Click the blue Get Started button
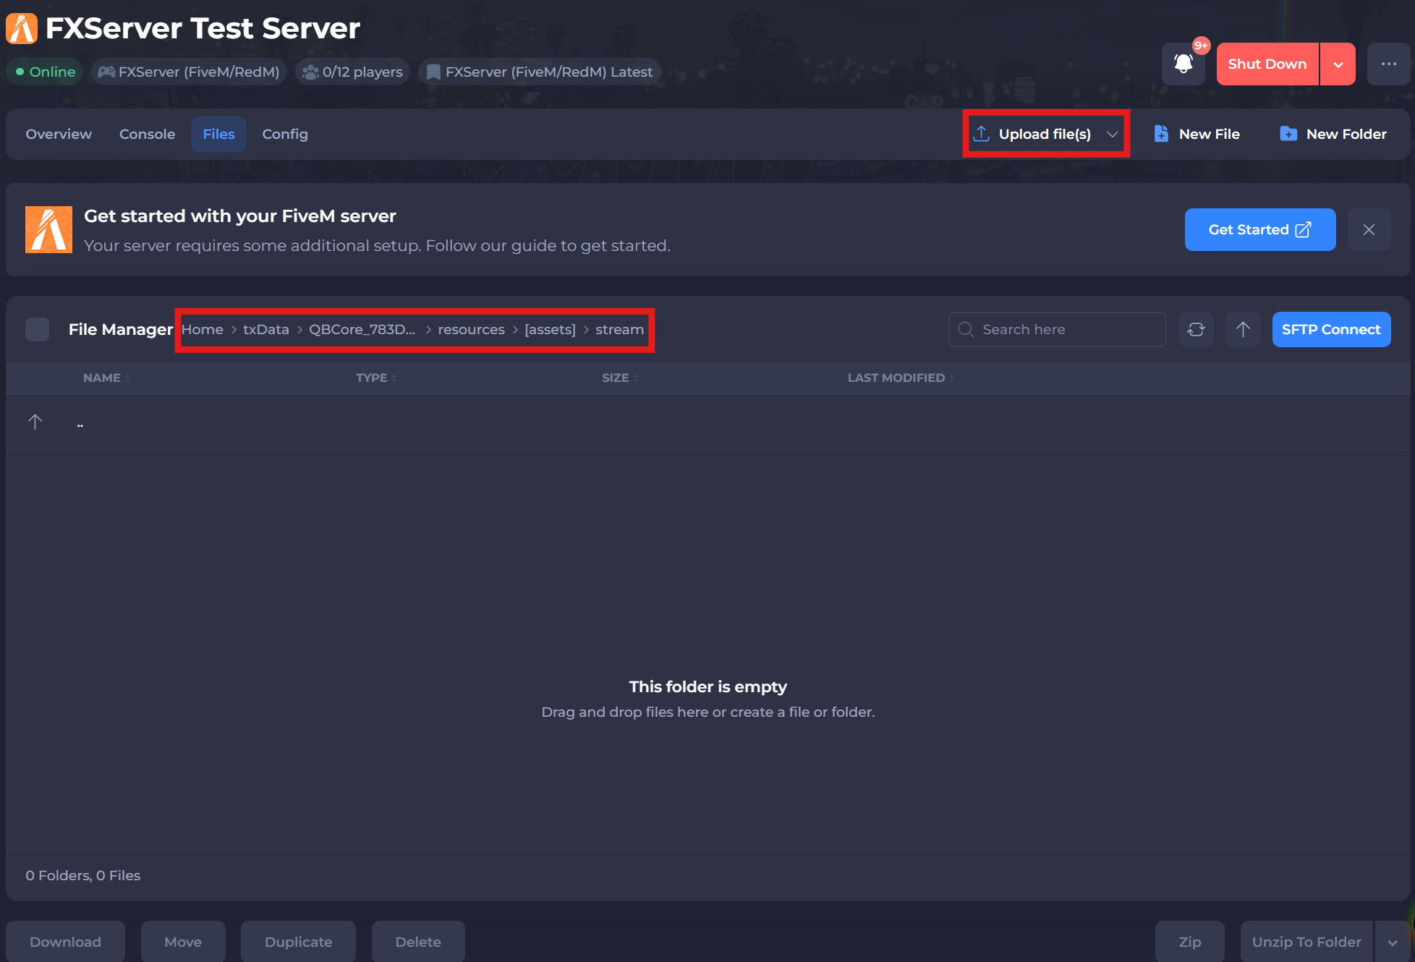1415x962 pixels. [1259, 230]
